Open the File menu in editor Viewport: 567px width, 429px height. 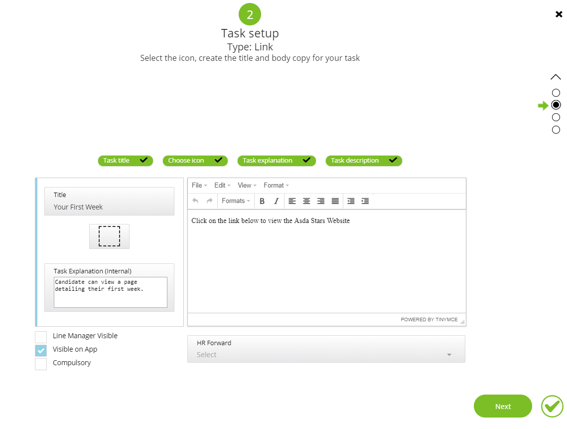pyautogui.click(x=199, y=186)
